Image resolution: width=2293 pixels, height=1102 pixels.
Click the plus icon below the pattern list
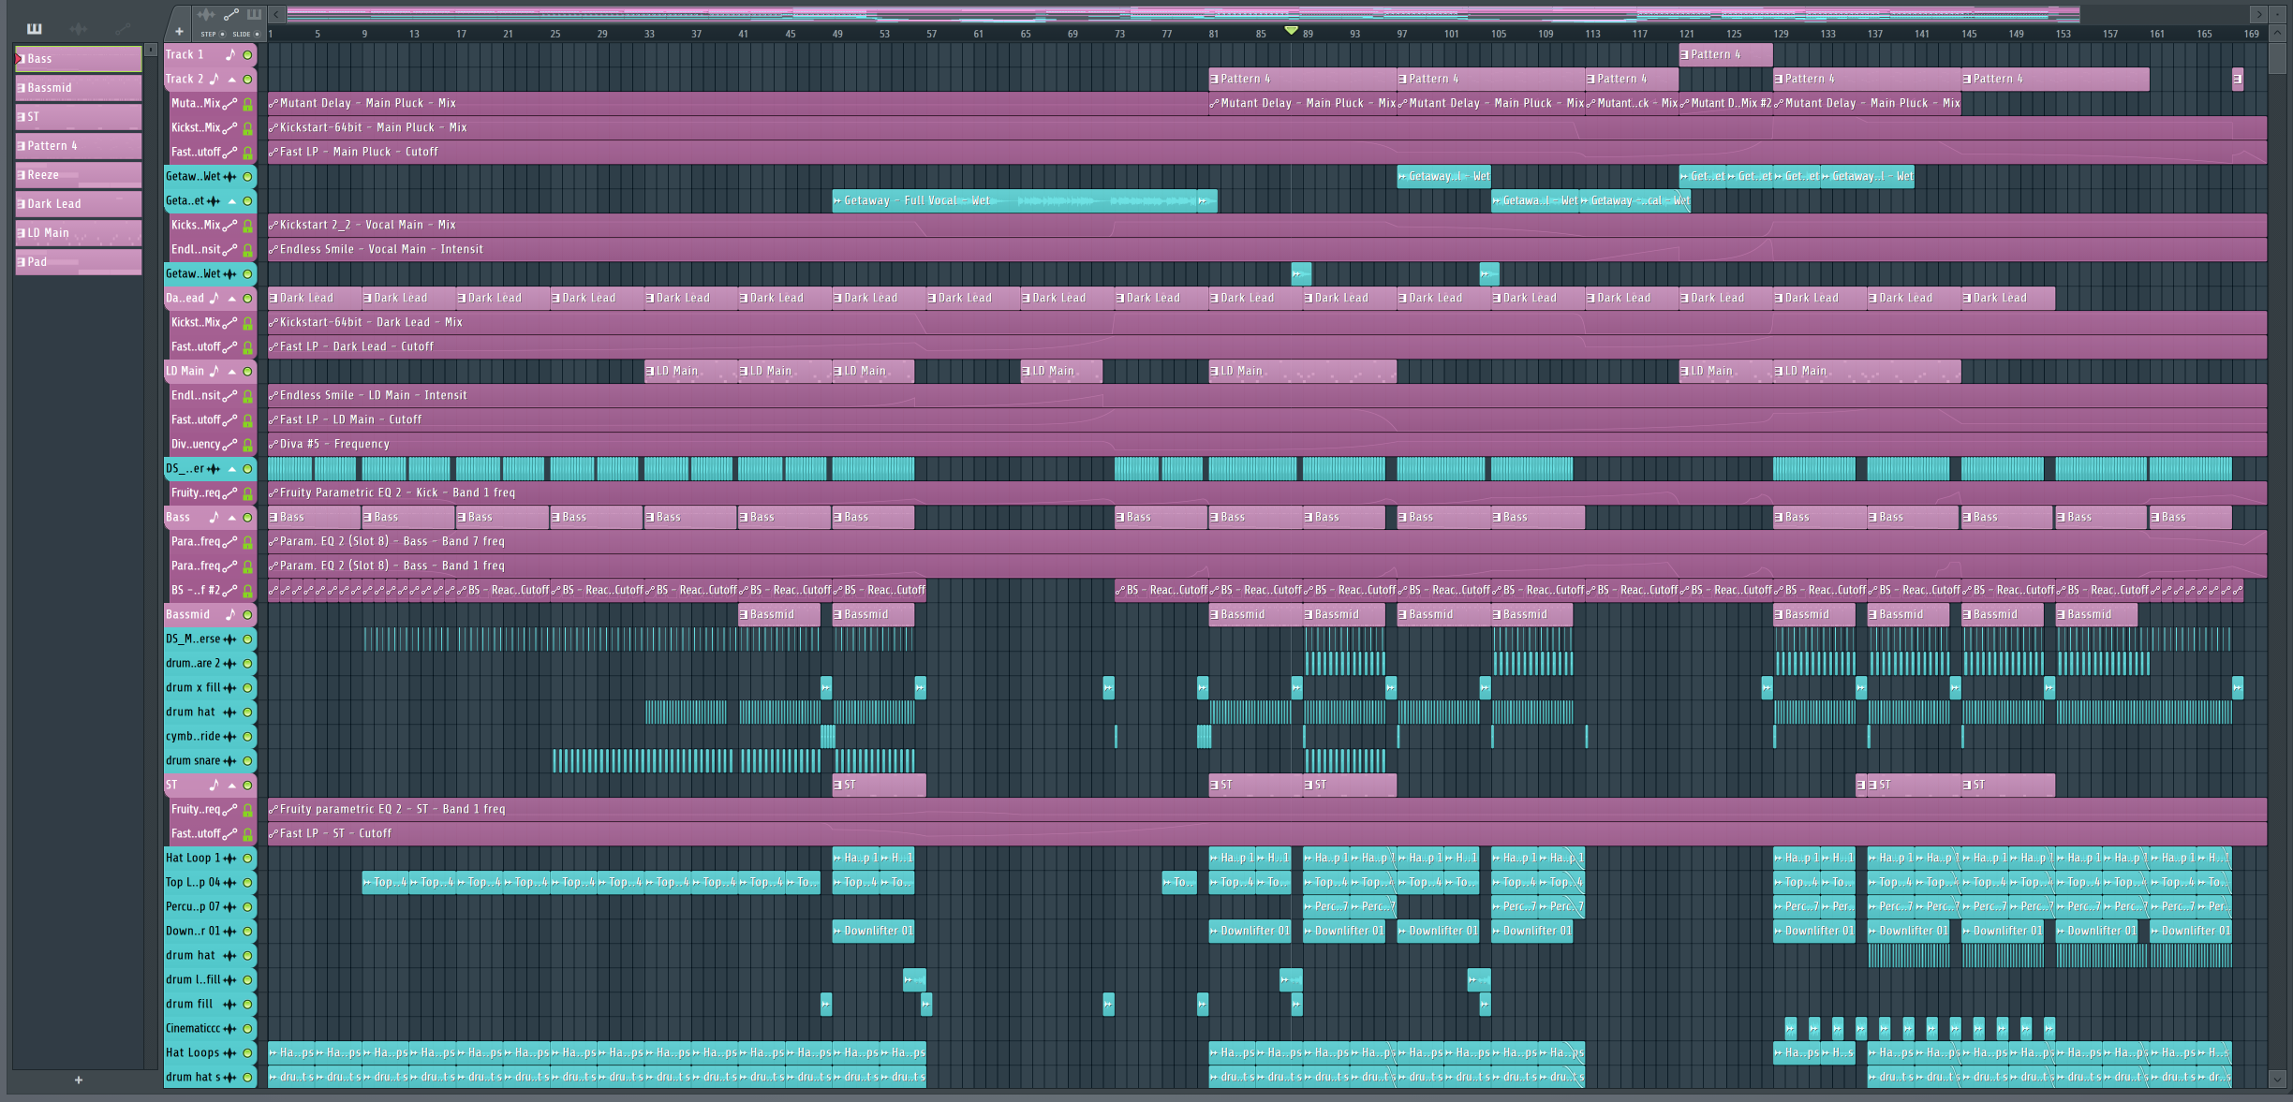79,1080
